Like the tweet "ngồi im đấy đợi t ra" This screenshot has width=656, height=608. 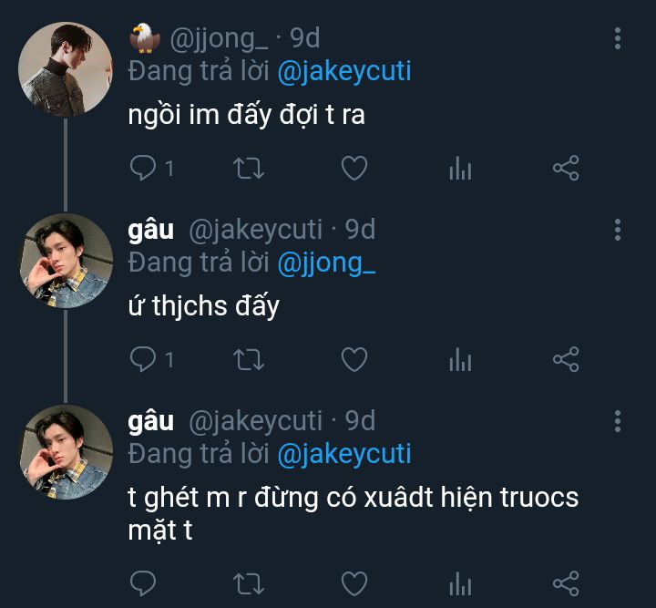click(354, 168)
